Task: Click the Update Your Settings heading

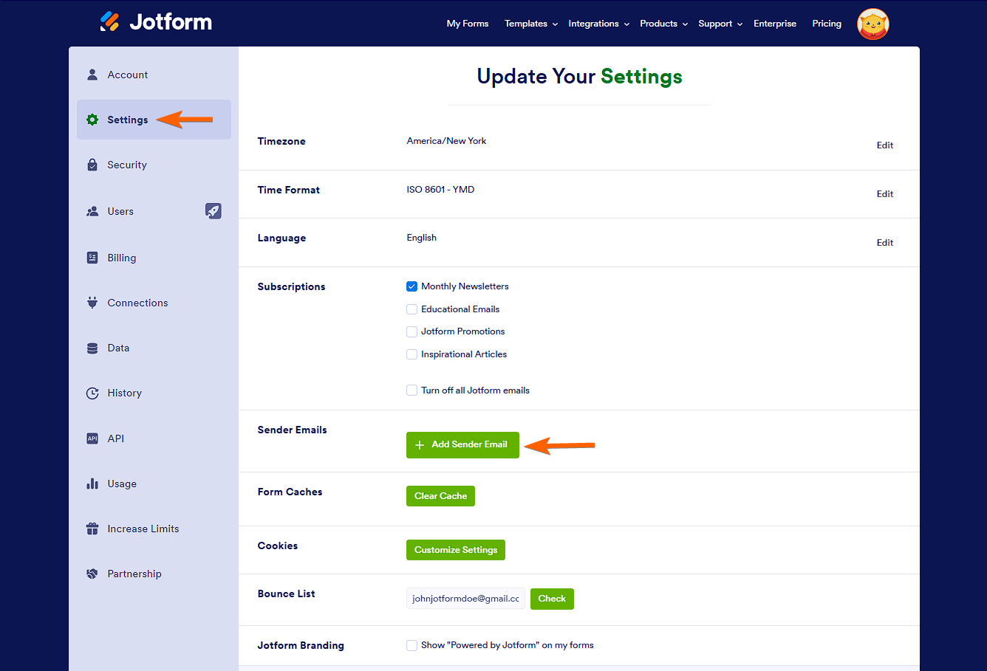Action: tap(580, 77)
